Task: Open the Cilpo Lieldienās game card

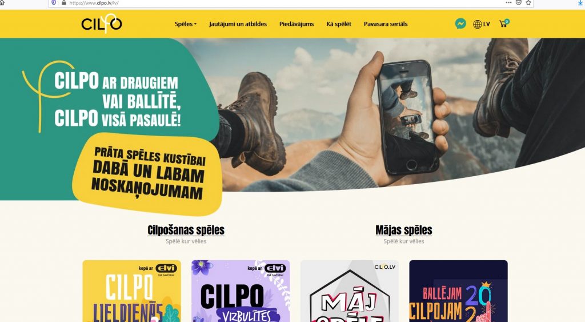Action: (132, 291)
